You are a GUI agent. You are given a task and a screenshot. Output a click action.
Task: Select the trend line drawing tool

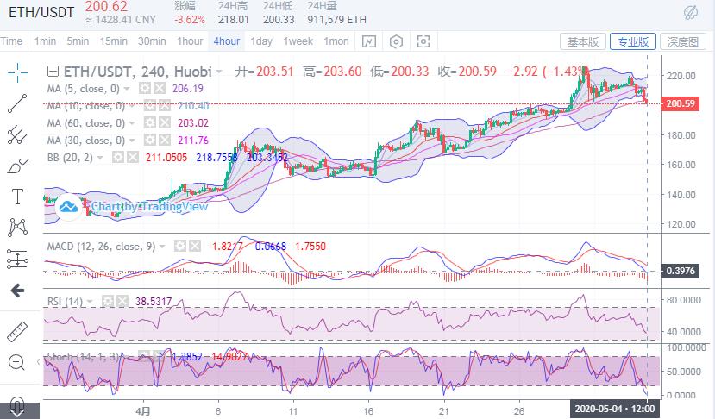16,103
